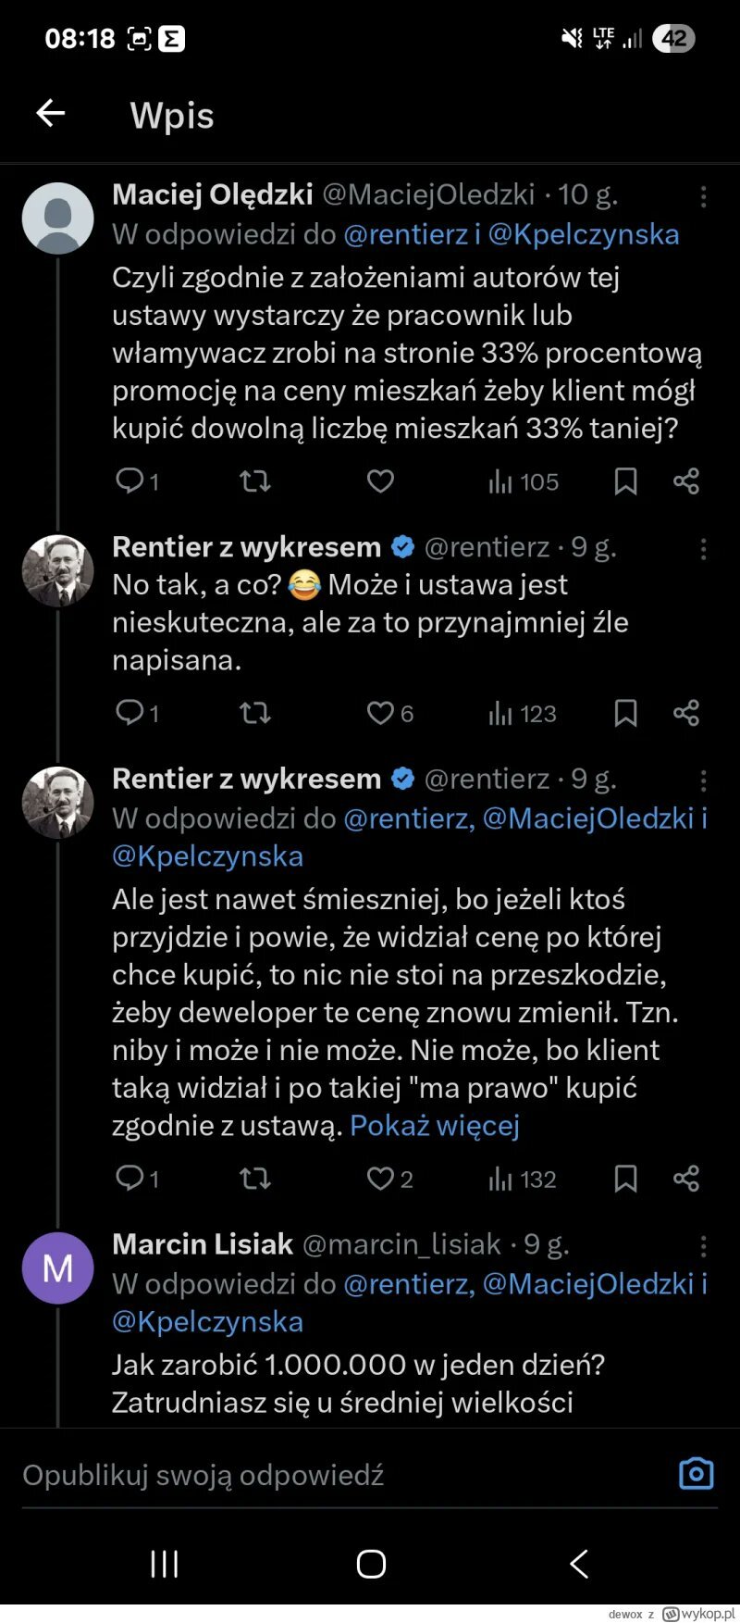740x1623 pixels.
Task: Open more options on "No tak, a co?" post
Action: [703, 549]
